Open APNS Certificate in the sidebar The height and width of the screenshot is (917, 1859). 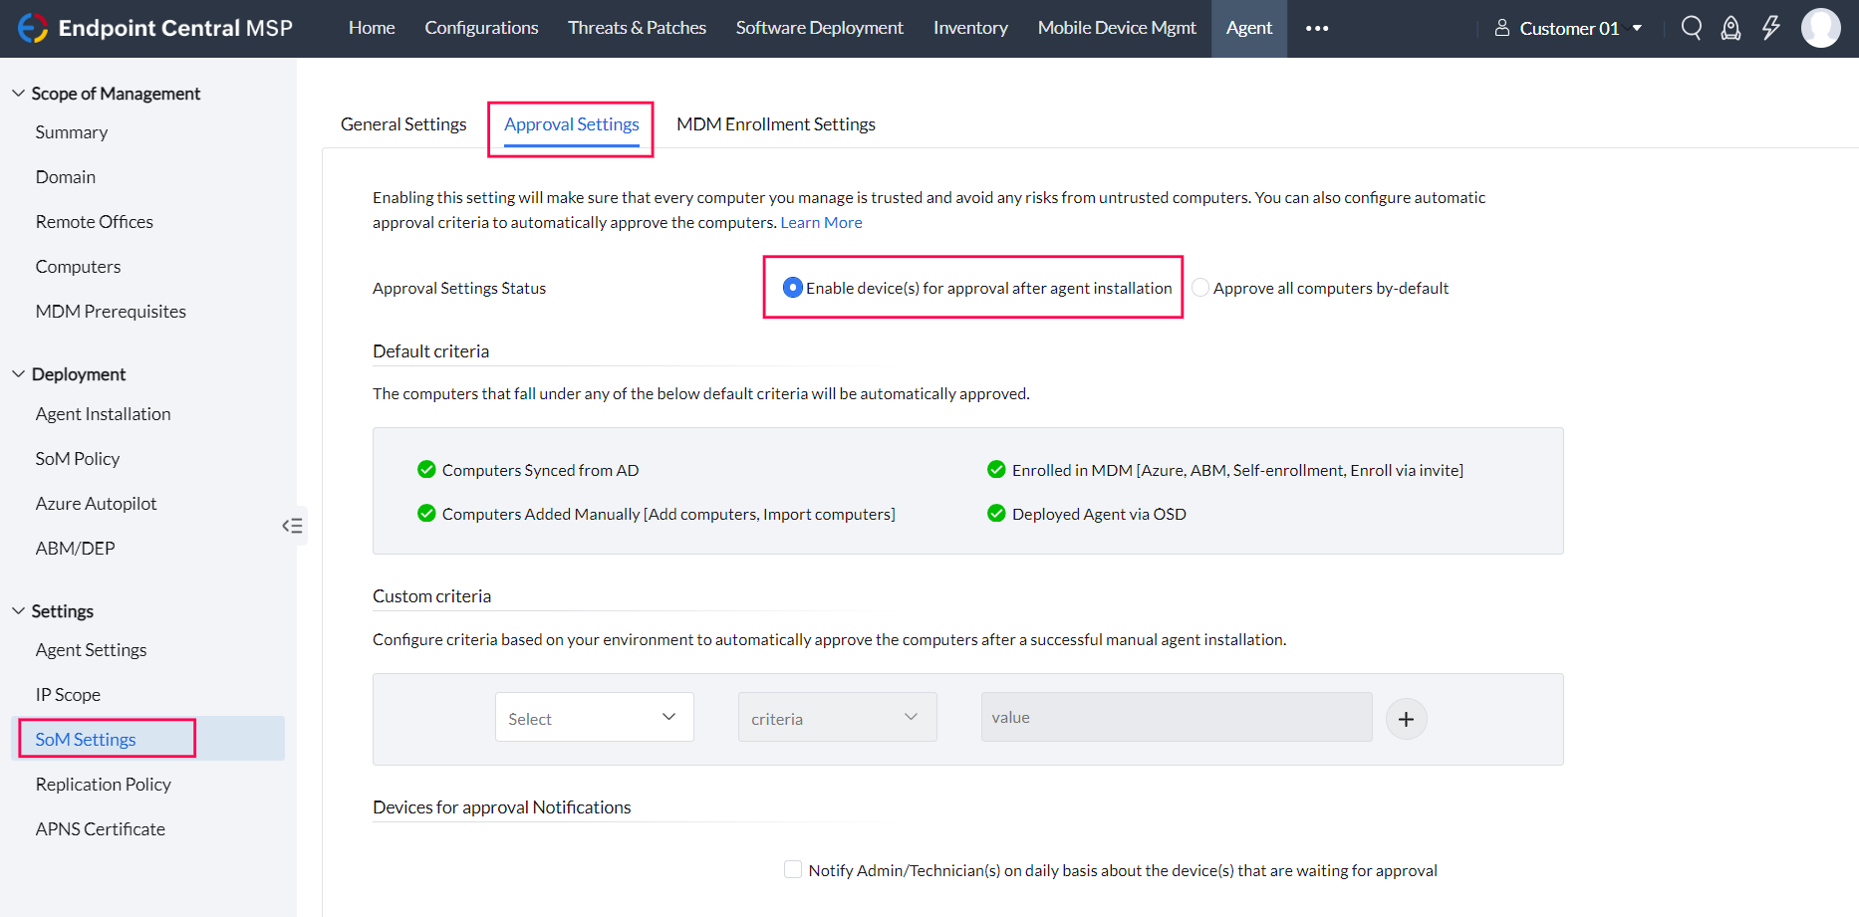[101, 829]
